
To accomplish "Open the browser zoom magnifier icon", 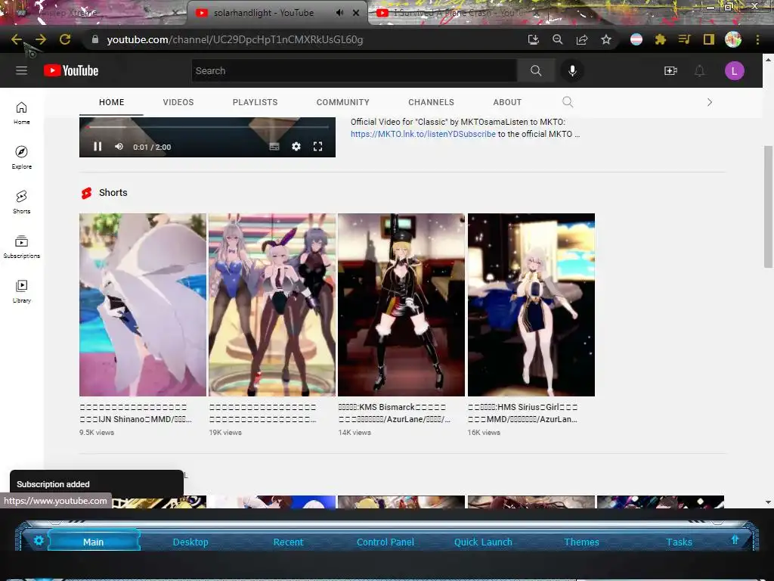I will pos(558,39).
